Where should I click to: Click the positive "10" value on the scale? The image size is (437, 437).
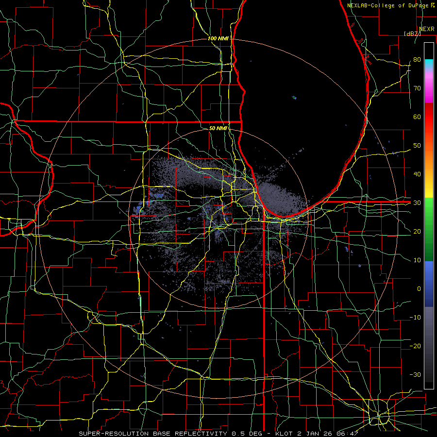click(x=417, y=260)
